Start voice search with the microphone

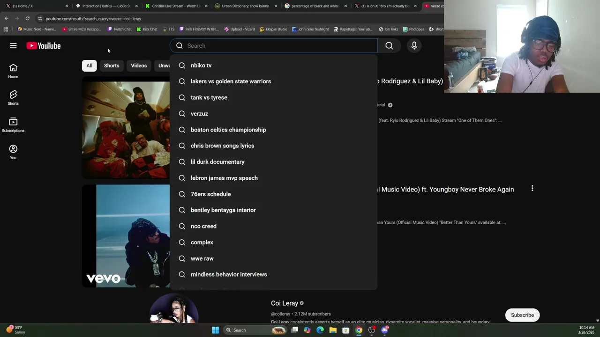click(x=414, y=45)
